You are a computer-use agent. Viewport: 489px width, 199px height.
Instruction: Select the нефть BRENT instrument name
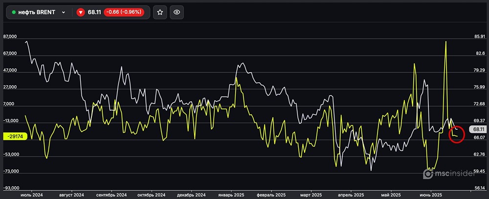[x=37, y=12]
